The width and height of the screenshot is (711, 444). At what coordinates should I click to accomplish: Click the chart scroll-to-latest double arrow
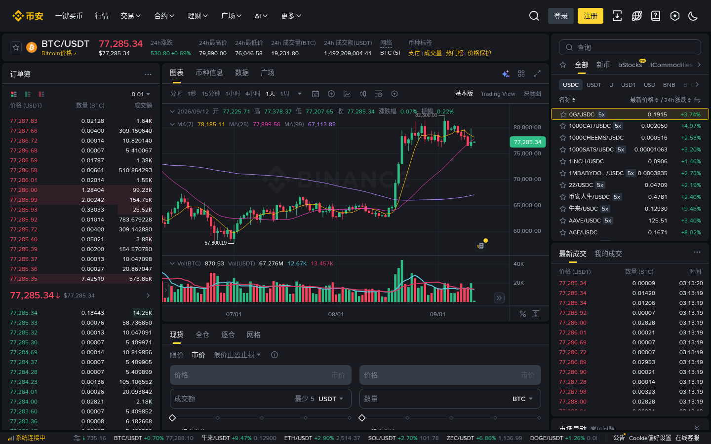(x=499, y=298)
